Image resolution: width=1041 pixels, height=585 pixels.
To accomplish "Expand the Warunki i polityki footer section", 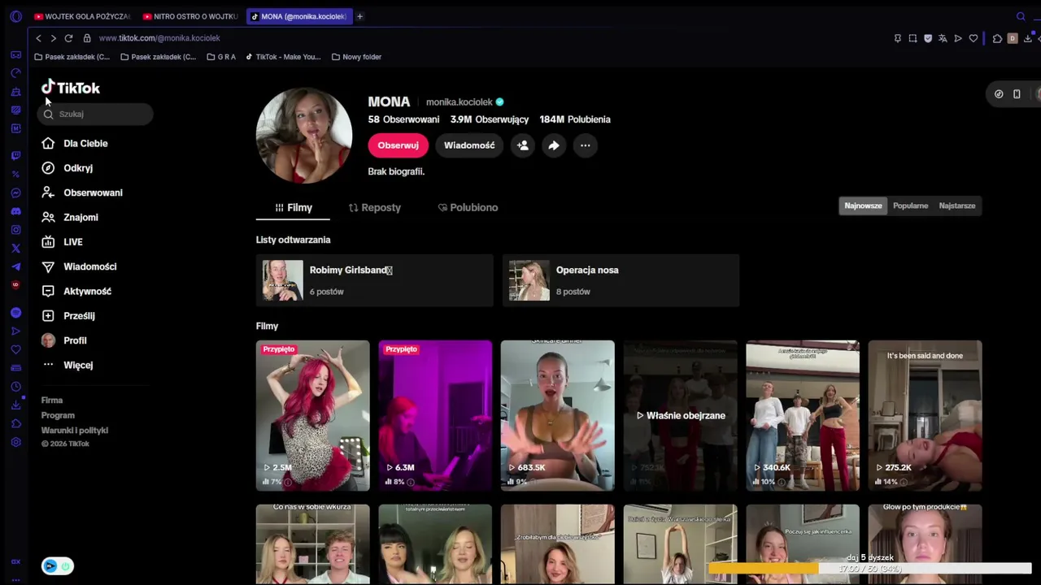I will click(75, 430).
